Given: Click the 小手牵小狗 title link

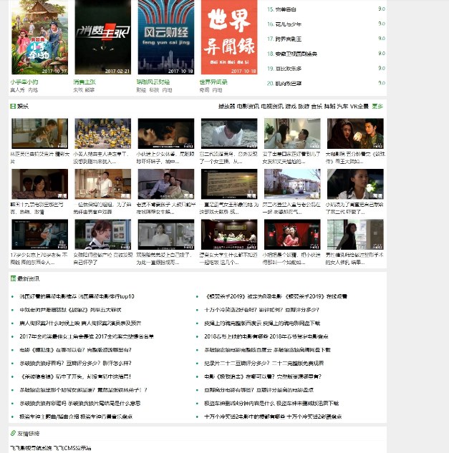Looking at the screenshot, I should click(24, 82).
